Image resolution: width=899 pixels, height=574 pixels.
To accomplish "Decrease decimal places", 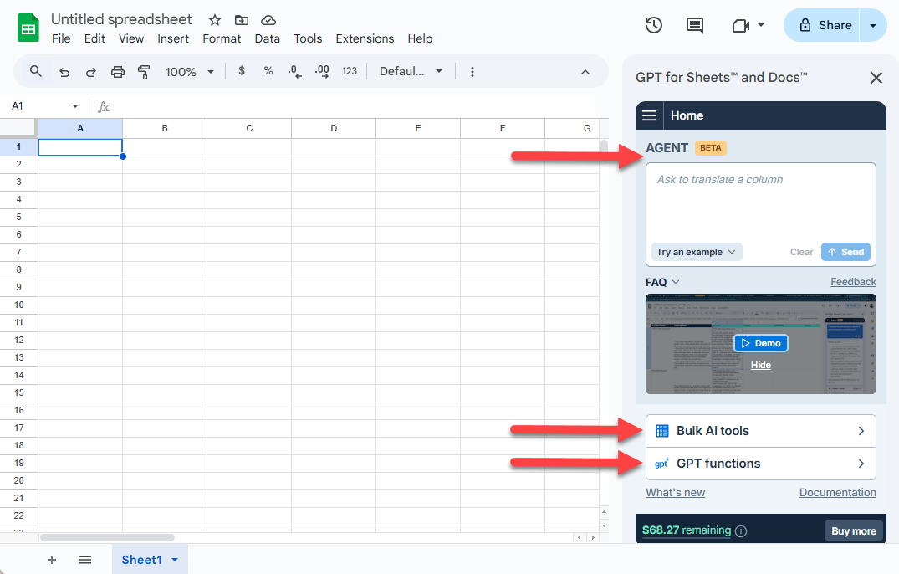I will coord(294,72).
